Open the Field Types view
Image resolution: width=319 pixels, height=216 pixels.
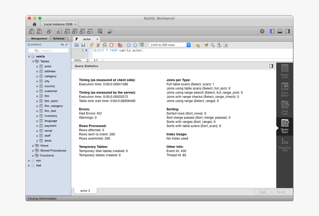[285, 108]
